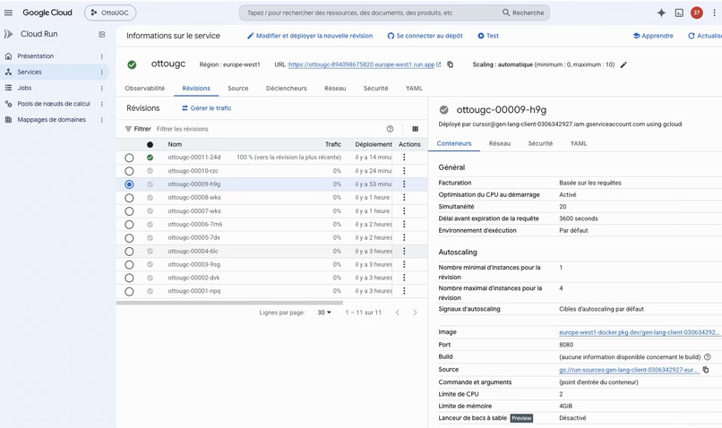Open the Lignes par page dropdown
The width and height of the screenshot is (722, 428).
[x=324, y=312]
